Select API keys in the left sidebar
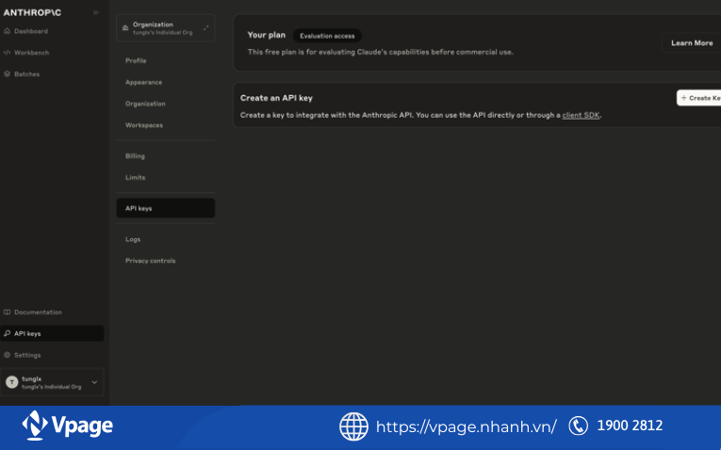The image size is (721, 450). (x=52, y=333)
